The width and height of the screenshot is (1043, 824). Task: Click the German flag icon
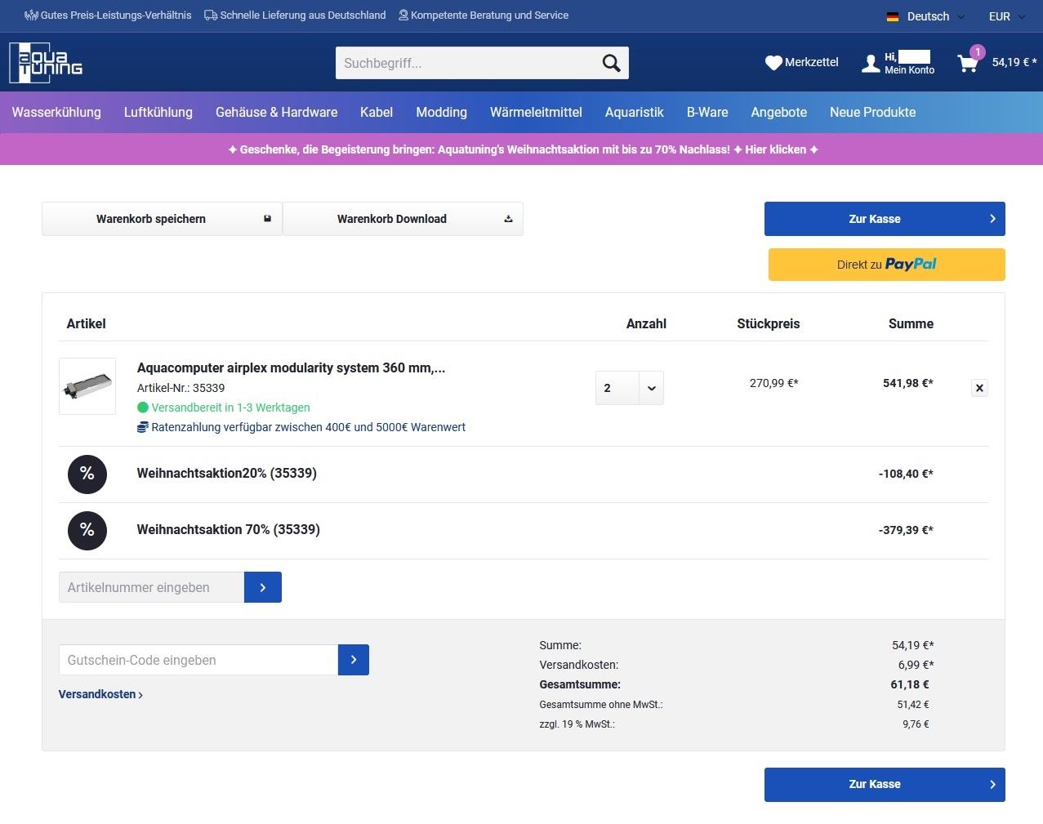[893, 16]
